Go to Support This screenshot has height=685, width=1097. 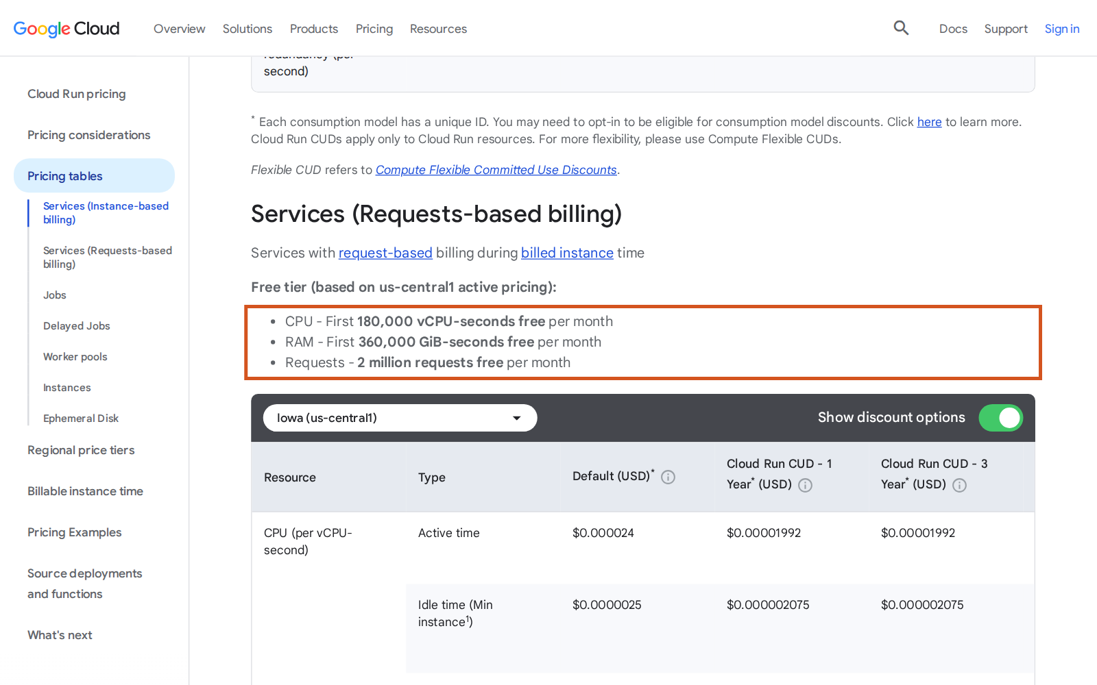click(1006, 29)
